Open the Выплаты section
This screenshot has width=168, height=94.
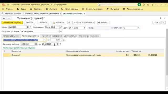tap(51, 9)
